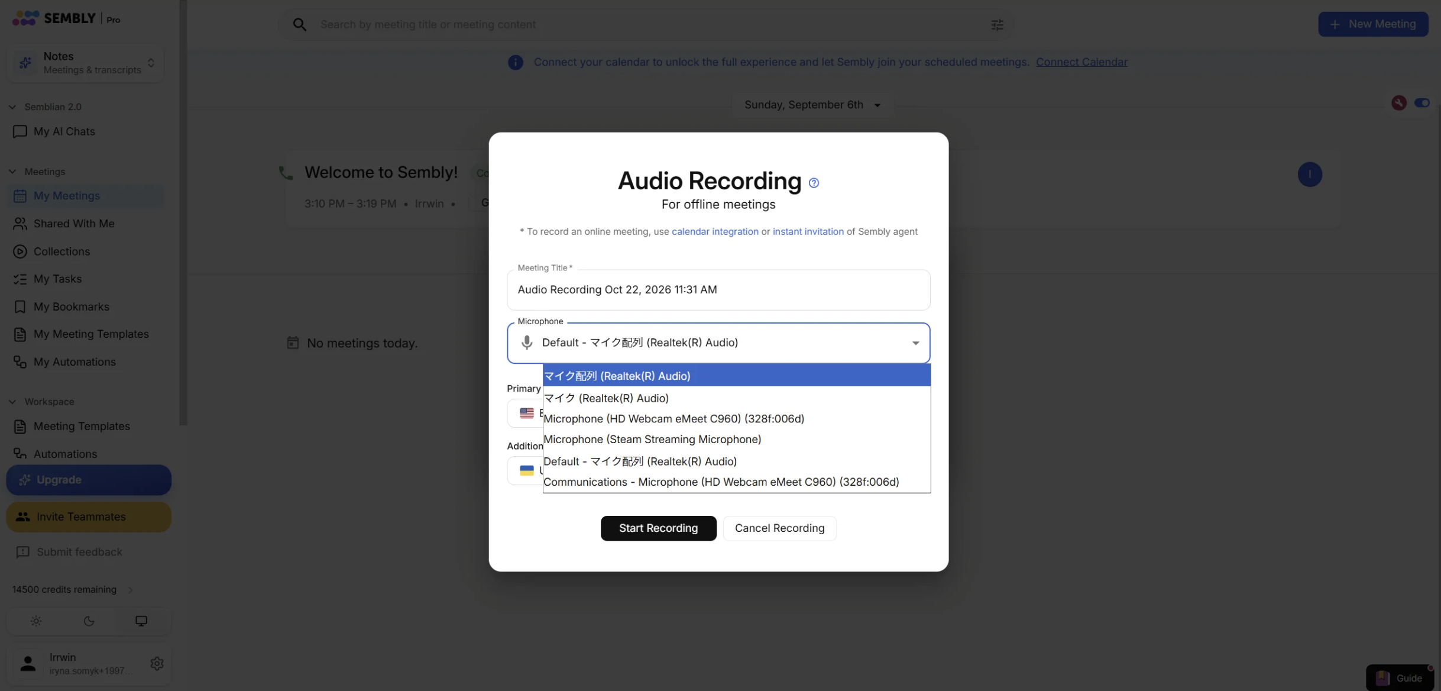
Task: Select Microphone (HD Webcam eMeet C960) option
Action: click(x=736, y=419)
